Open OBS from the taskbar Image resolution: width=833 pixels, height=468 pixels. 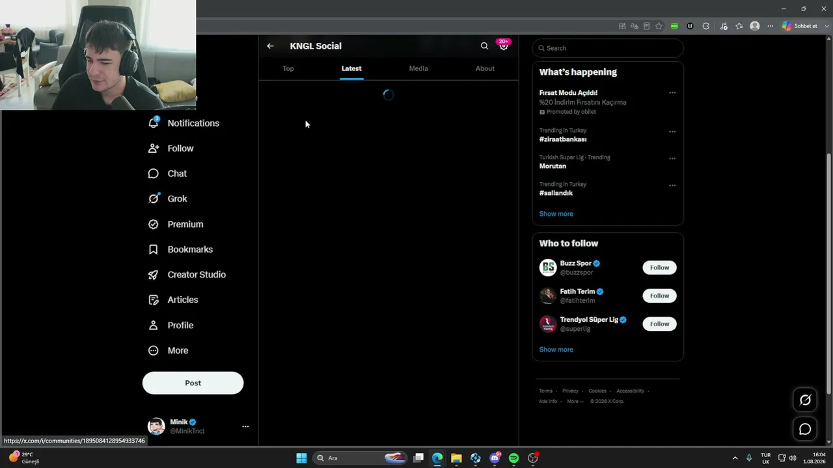(x=533, y=458)
